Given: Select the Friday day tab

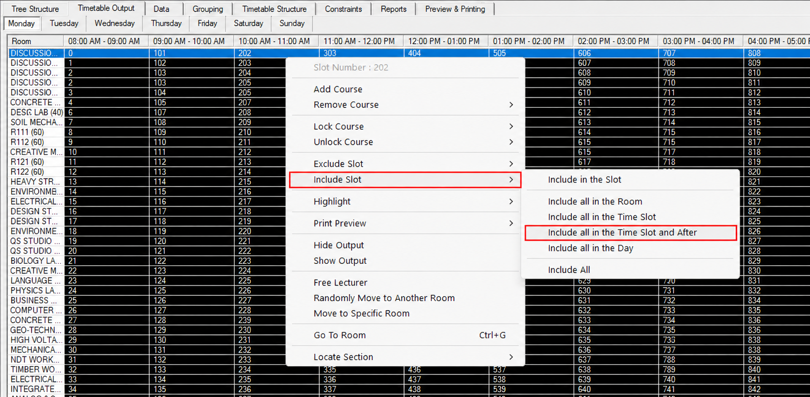Looking at the screenshot, I should pyautogui.click(x=207, y=23).
